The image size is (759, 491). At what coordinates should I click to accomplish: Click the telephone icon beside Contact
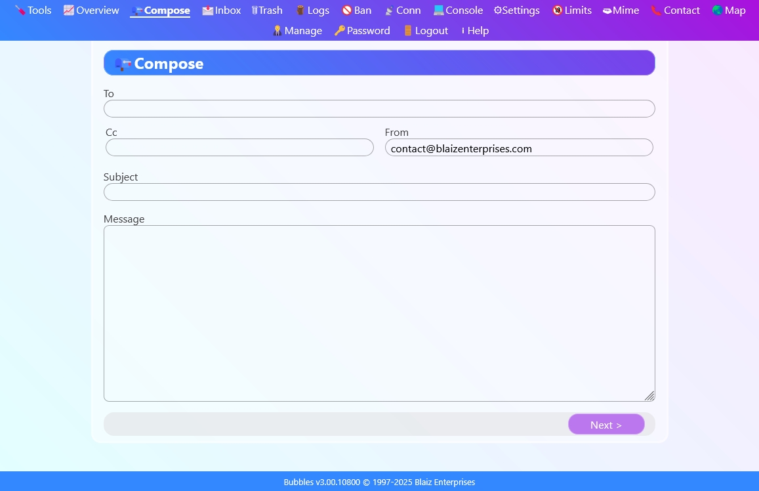(656, 10)
